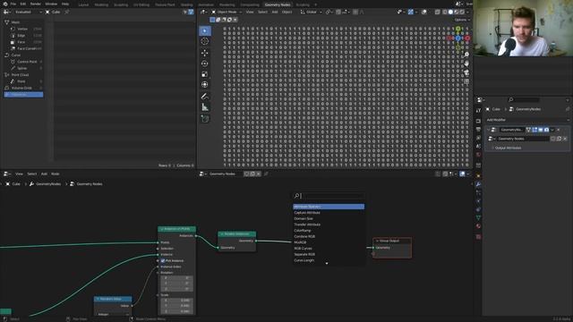
Task: Switch to the Geometry Nodes workspace tab
Action: coord(278,4)
